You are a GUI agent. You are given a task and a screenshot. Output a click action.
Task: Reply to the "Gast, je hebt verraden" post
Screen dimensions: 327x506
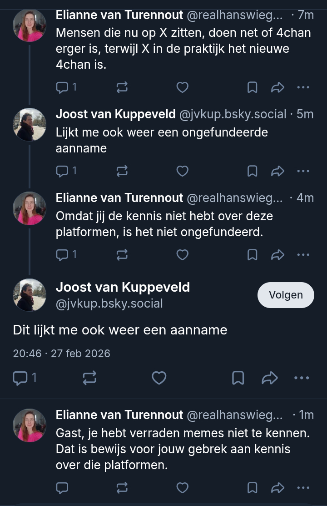[x=62, y=488]
